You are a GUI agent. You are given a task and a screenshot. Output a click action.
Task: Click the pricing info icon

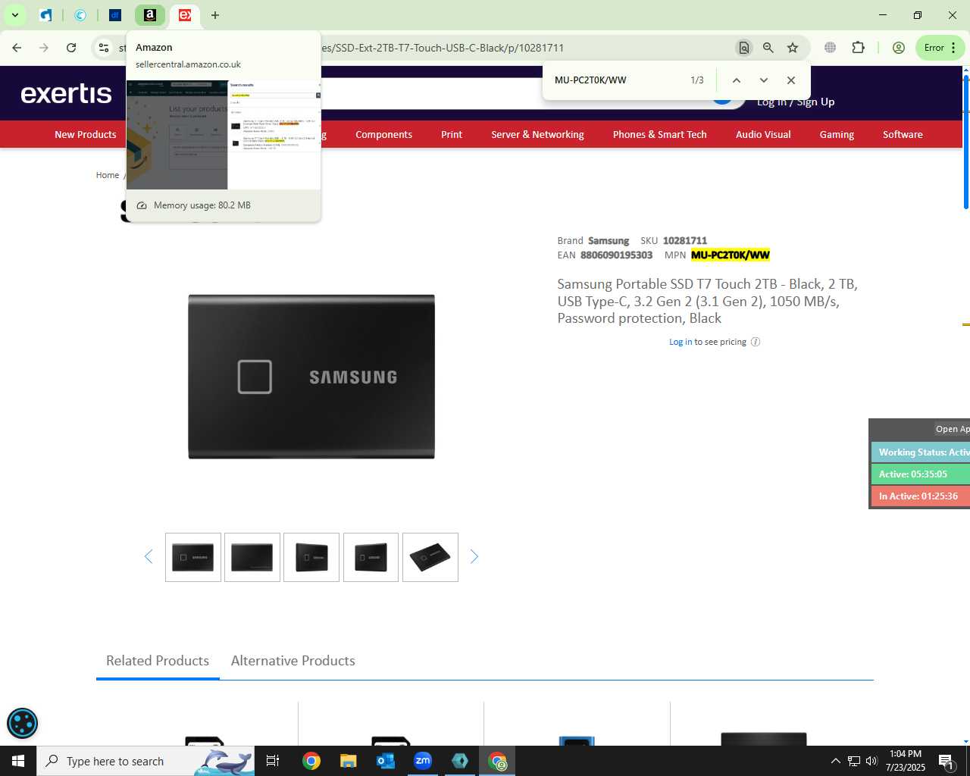[x=756, y=342]
